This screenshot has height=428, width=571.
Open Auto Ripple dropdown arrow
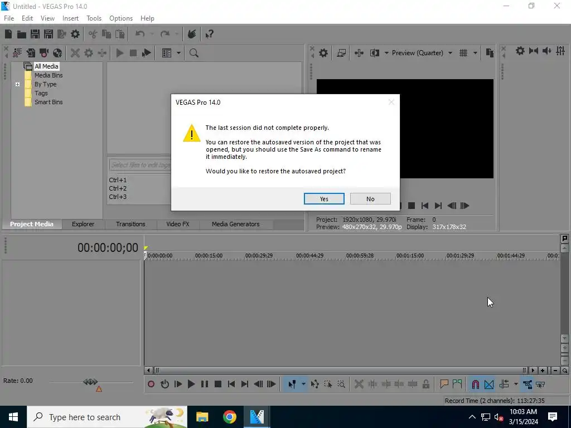(x=516, y=385)
